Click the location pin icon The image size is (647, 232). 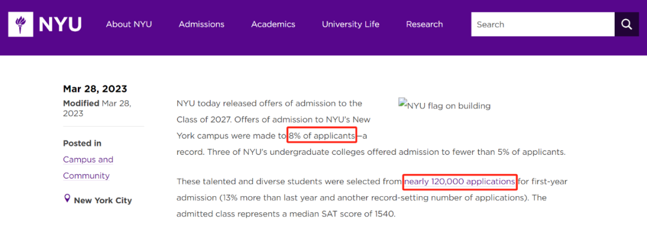pos(67,199)
